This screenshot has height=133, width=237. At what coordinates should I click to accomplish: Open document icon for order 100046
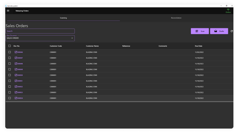16,52
